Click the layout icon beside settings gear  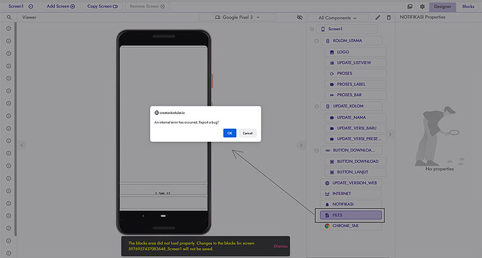pyautogui.click(x=410, y=6)
